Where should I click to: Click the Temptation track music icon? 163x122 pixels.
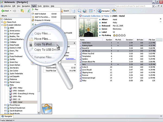(81, 56)
